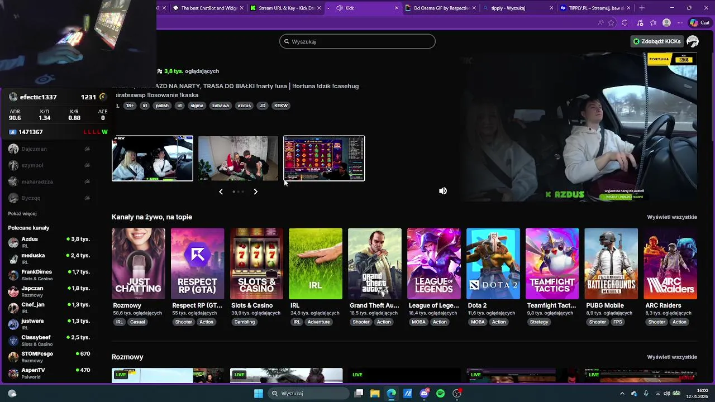Open Discord from the taskbar

[x=424, y=394]
